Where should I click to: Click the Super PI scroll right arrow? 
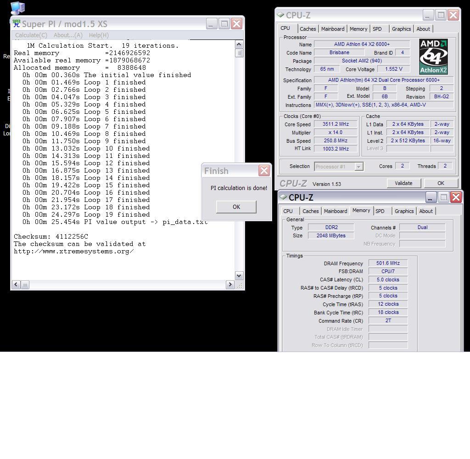click(230, 285)
